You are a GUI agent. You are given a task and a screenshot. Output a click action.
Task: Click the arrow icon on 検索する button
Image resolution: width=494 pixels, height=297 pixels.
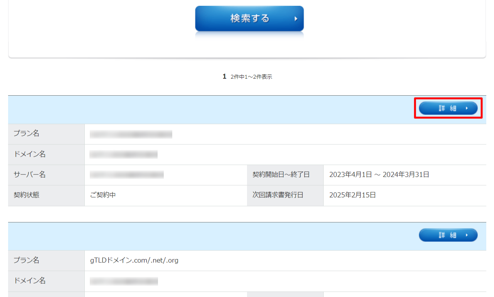click(296, 19)
